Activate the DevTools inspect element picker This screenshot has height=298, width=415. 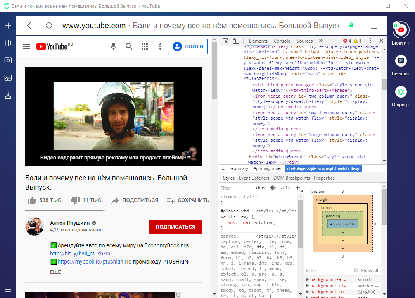[x=226, y=41]
